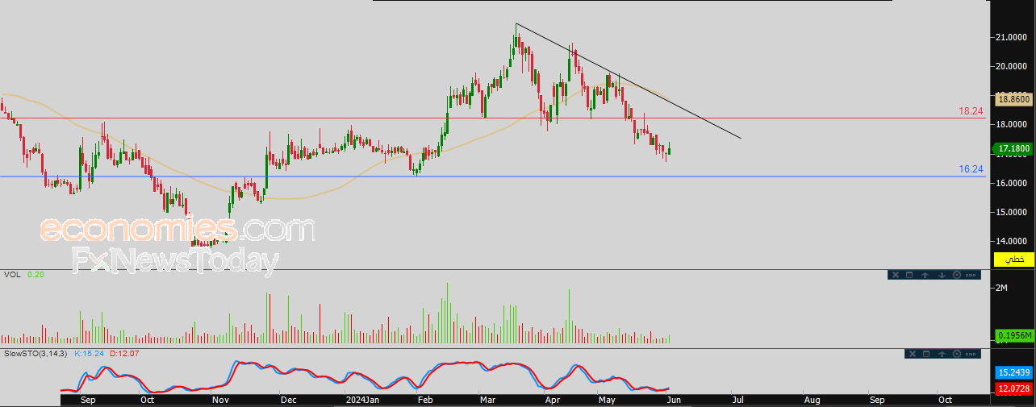Move the SlowSTO panel up
Screen dimensions: 1036x407
click(x=942, y=354)
